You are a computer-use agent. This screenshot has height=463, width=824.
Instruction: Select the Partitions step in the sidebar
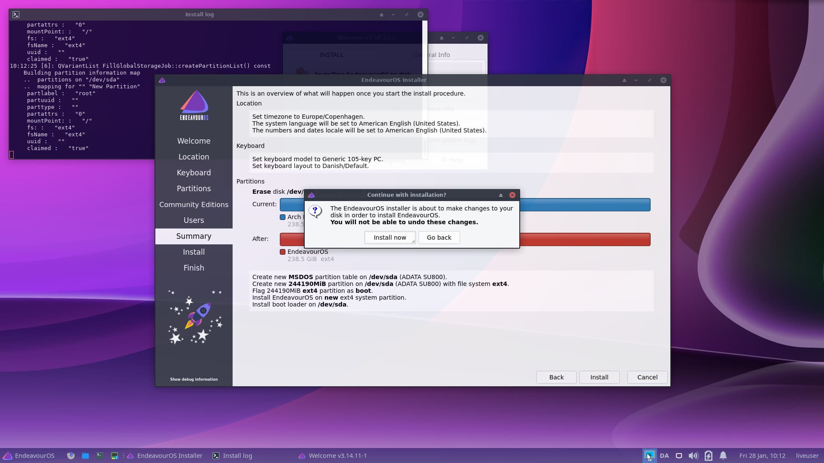pos(194,189)
